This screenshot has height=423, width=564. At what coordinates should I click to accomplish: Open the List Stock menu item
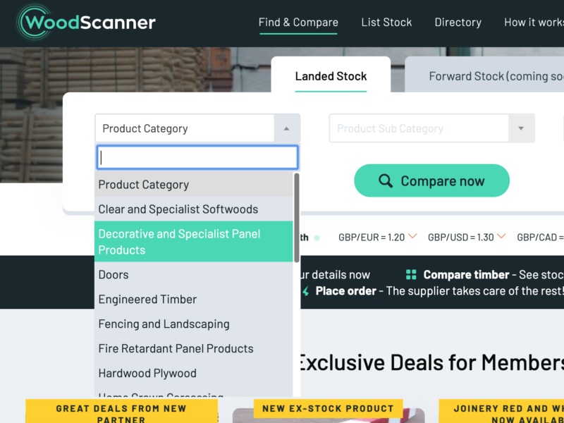tap(386, 23)
